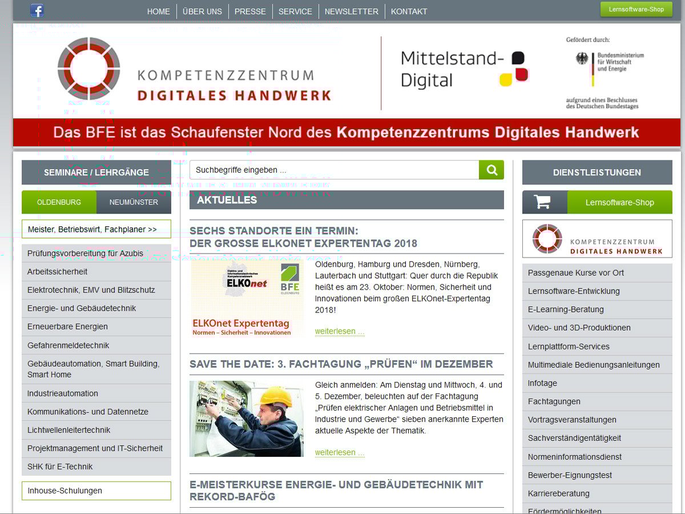Open Elektrotechnik, EMV und Blitzschutz
Image resolution: width=685 pixels, height=514 pixels.
tap(96, 290)
